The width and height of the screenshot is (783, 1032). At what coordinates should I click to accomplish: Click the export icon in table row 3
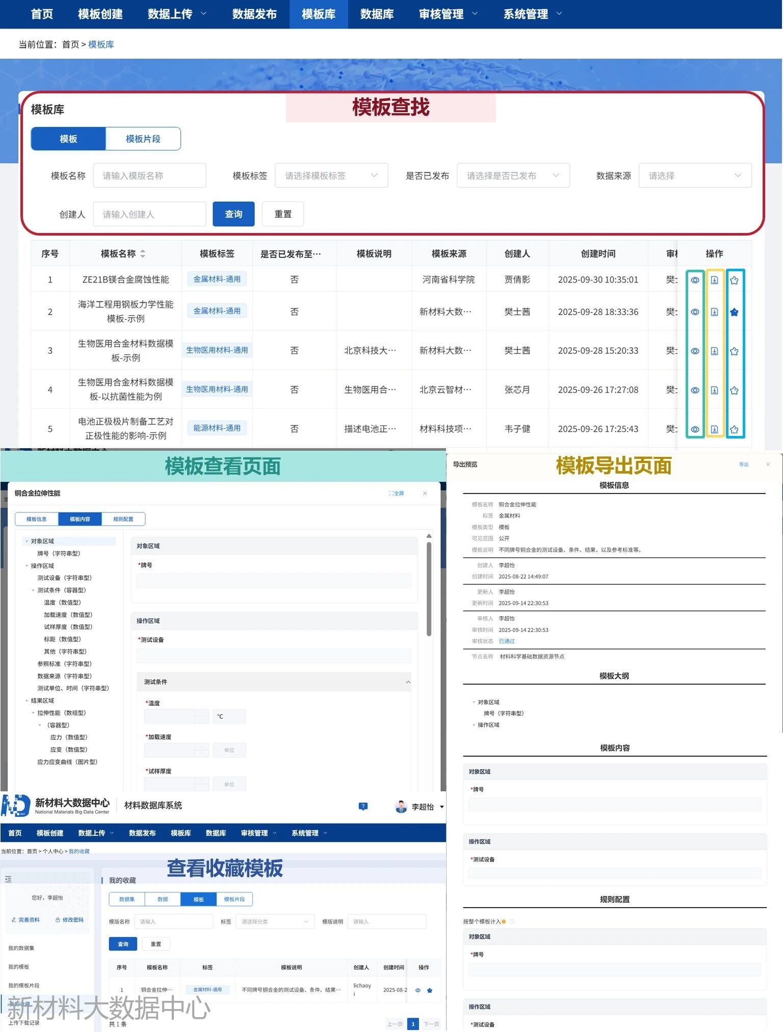714,351
